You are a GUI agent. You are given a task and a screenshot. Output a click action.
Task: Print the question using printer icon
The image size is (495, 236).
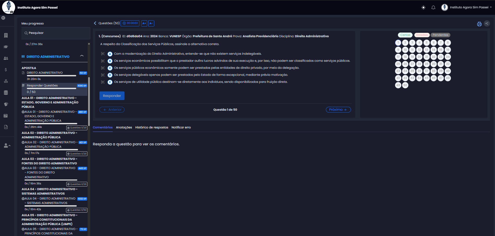[479, 24]
